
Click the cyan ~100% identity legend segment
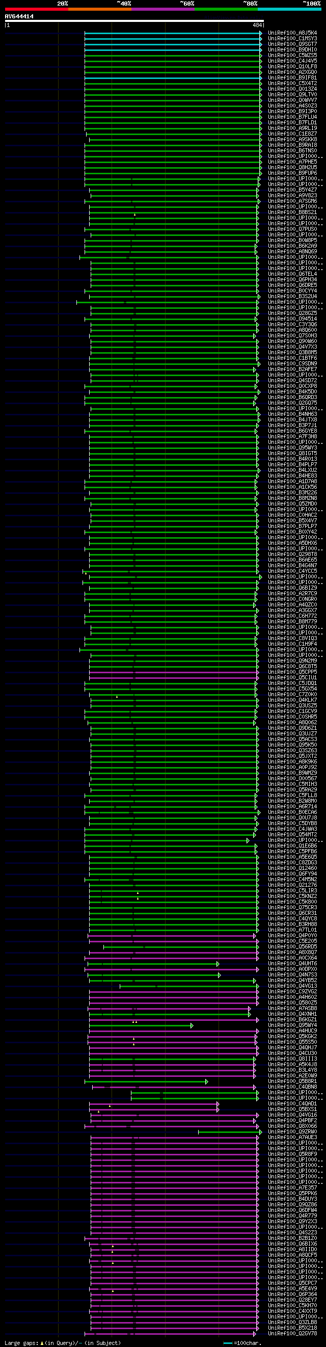pos(289,9)
